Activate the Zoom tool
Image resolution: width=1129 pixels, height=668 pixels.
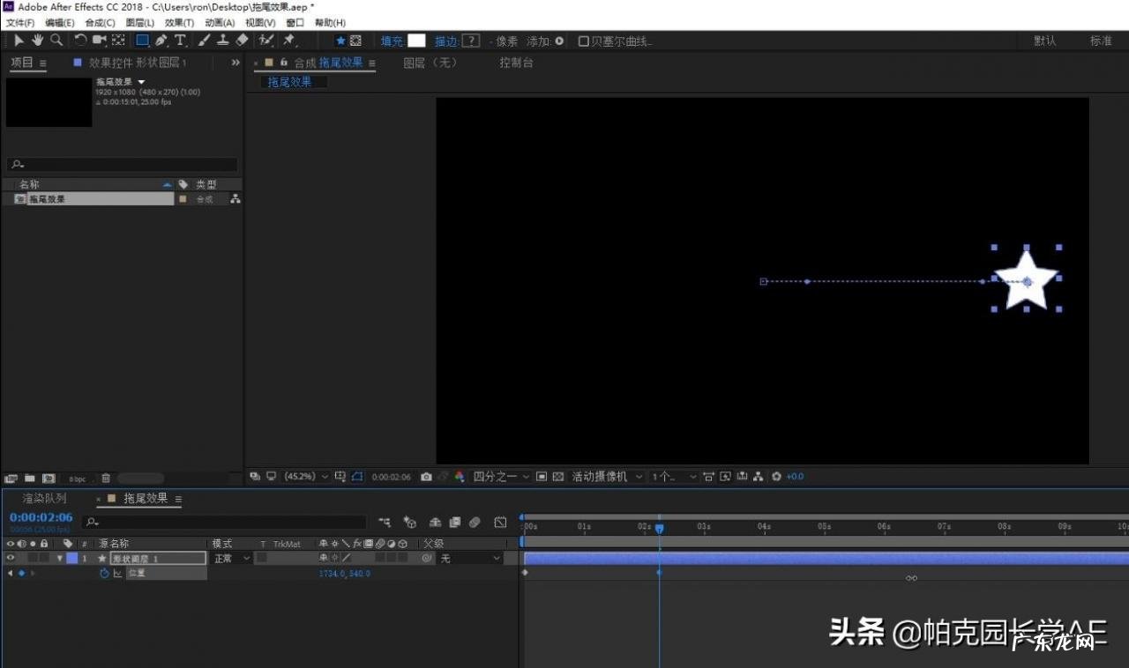[x=56, y=41]
